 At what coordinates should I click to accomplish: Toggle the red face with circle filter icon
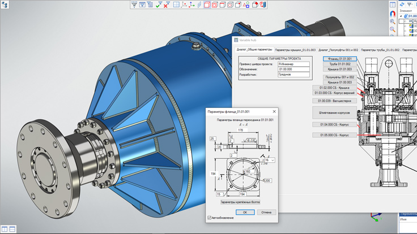point(215,5)
